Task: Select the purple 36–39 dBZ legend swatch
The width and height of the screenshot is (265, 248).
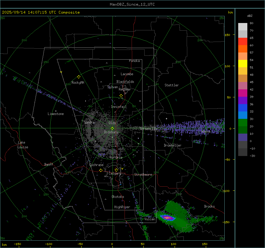Action: point(243,101)
